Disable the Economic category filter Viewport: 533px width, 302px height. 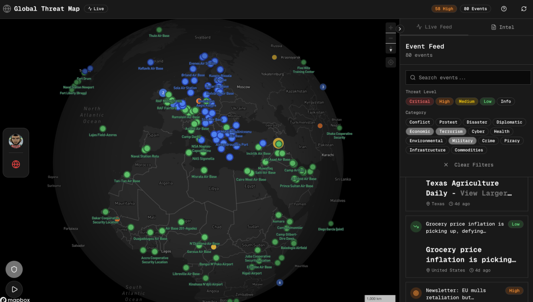[420, 131]
